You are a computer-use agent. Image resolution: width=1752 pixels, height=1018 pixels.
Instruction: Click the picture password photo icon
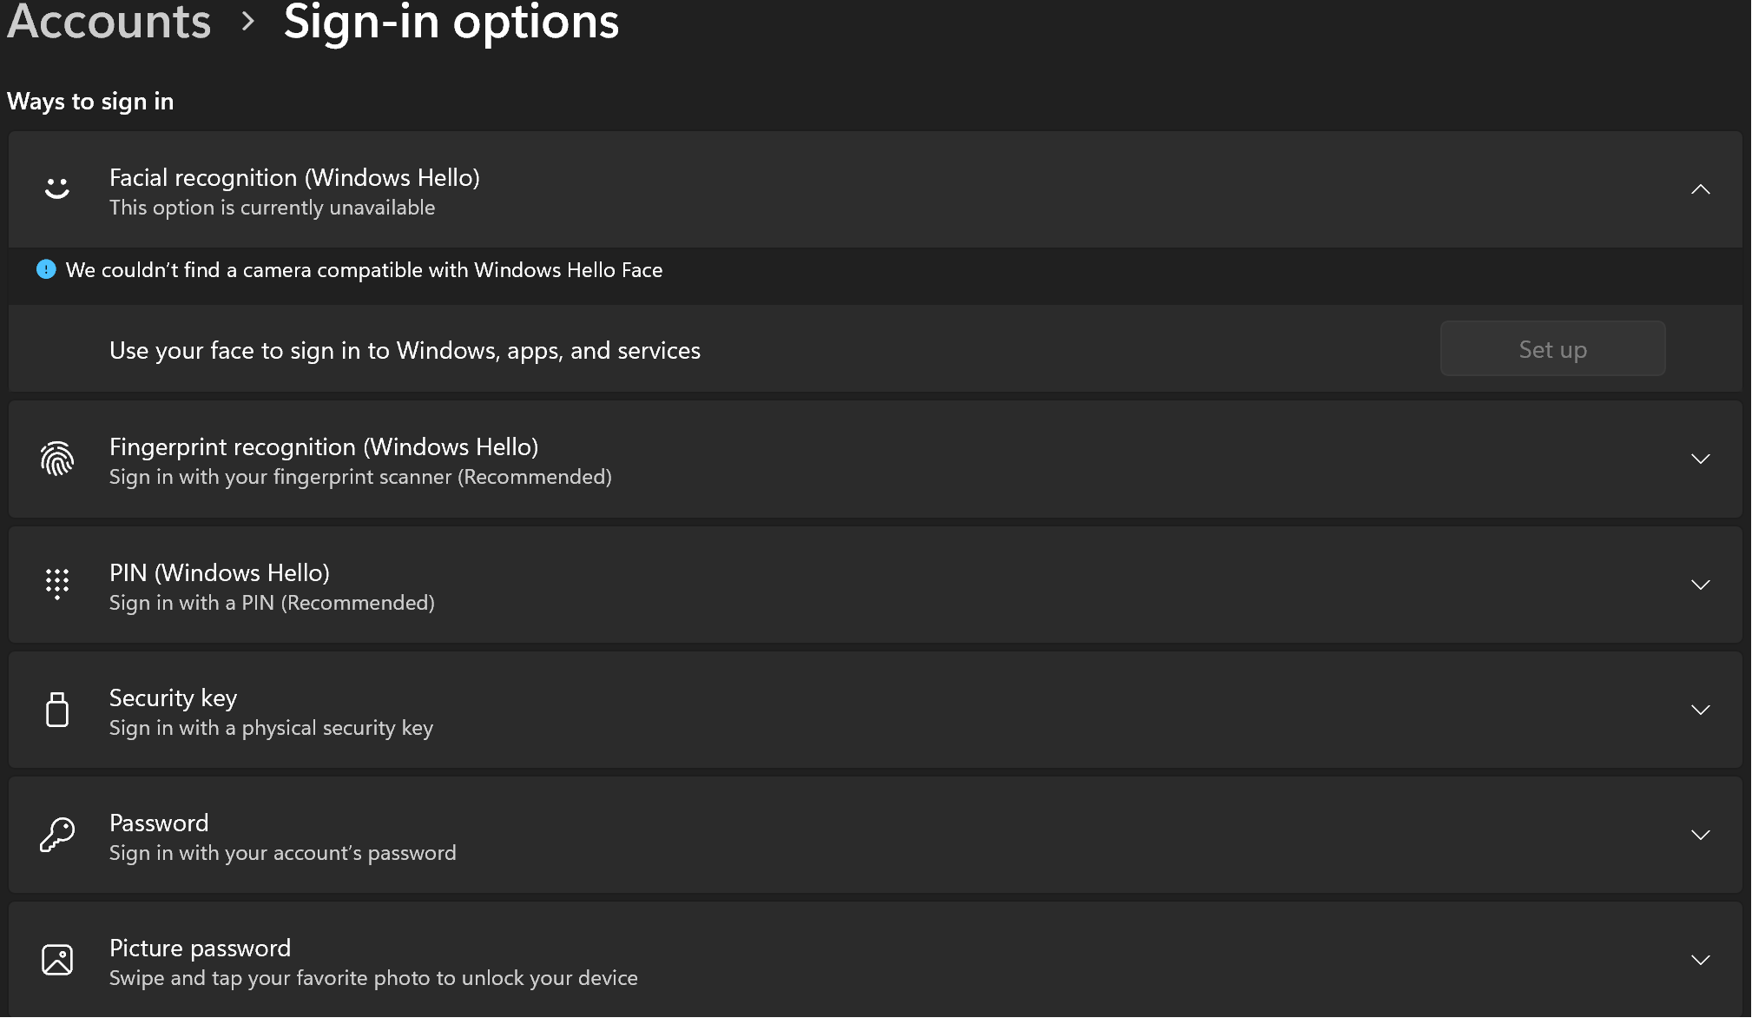(57, 960)
